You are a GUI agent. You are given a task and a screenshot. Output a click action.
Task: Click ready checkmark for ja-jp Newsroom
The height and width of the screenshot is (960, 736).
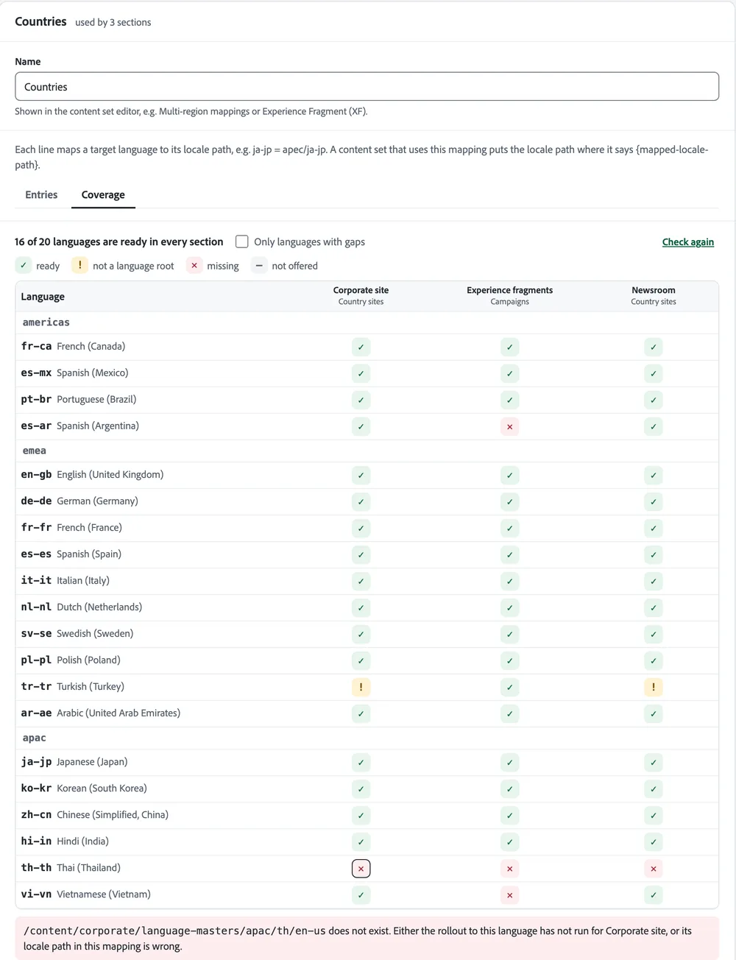point(654,762)
